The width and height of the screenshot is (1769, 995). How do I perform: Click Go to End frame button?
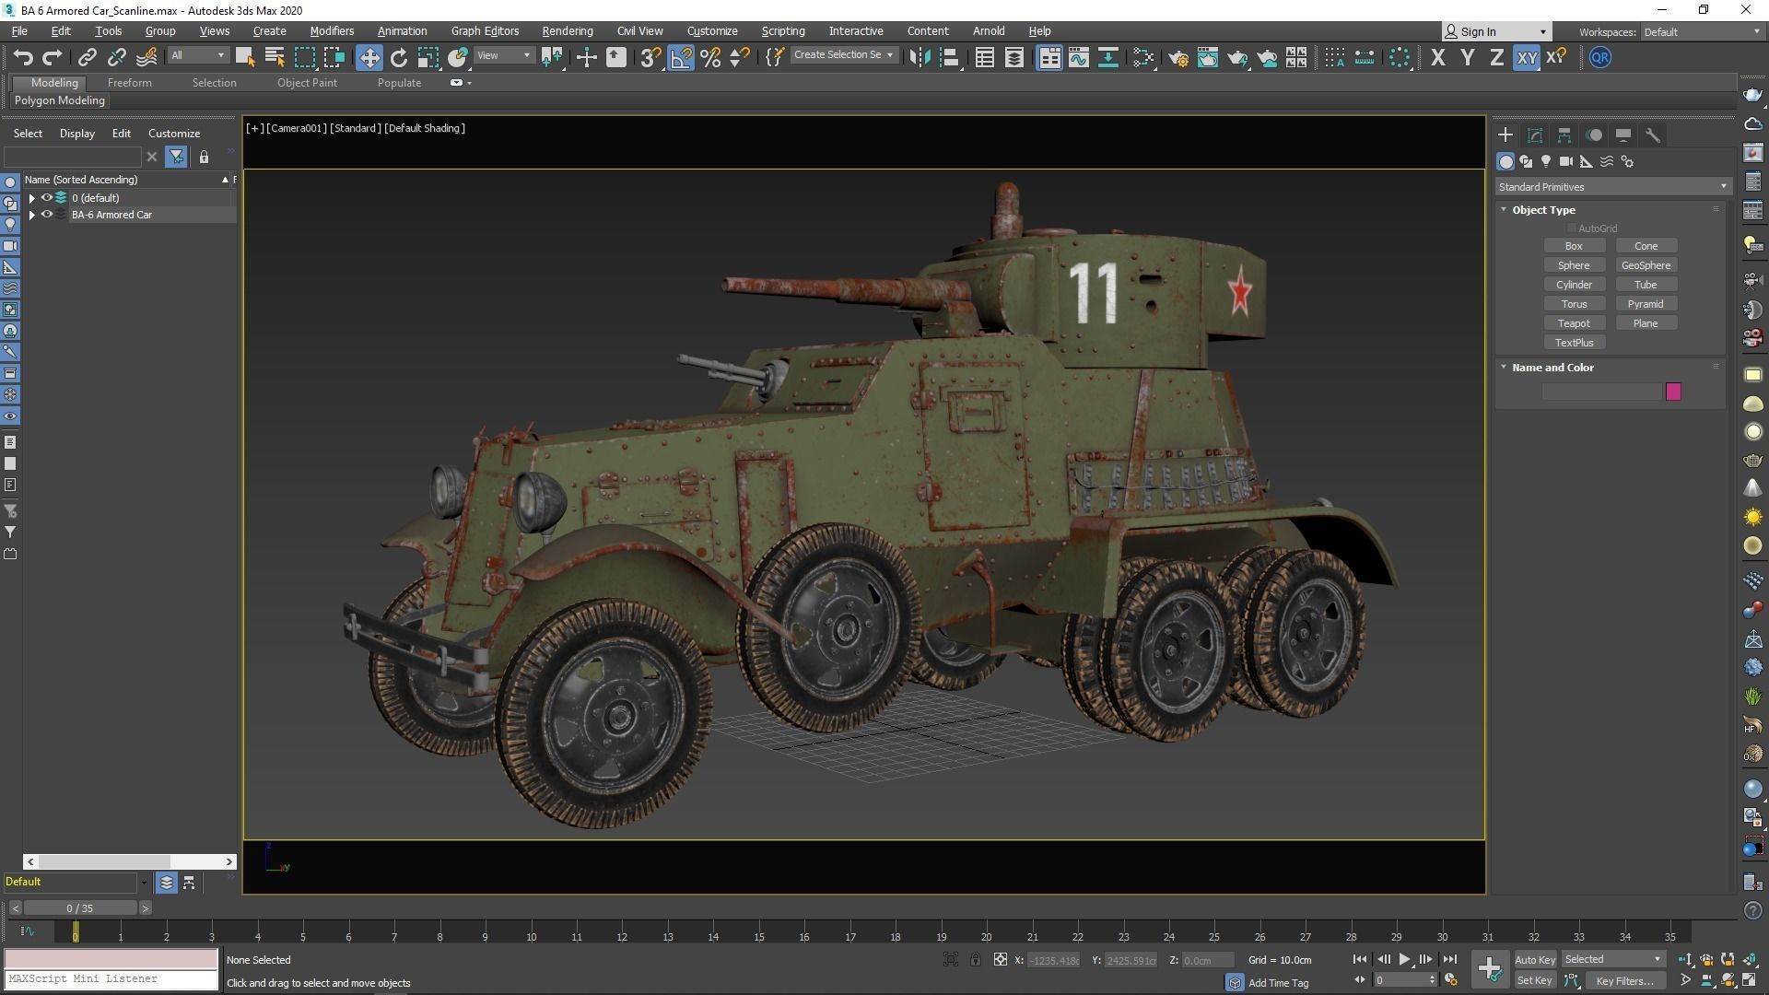pos(1449,959)
